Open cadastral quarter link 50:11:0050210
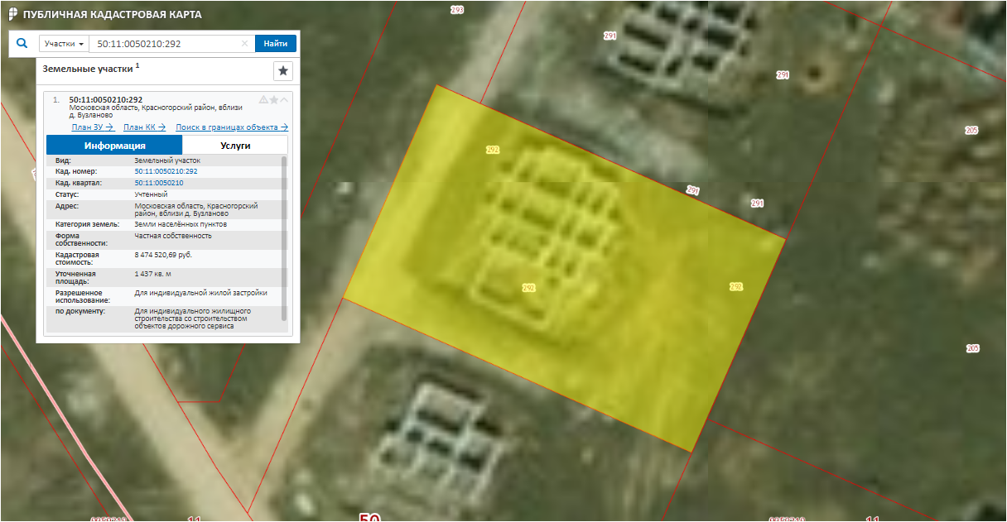The height and width of the screenshot is (522, 1007). click(158, 183)
